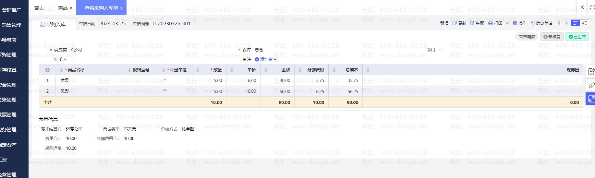The height and width of the screenshot is (178, 595).
Task: Go to previous document with left arrow
Action: [x=559, y=23]
